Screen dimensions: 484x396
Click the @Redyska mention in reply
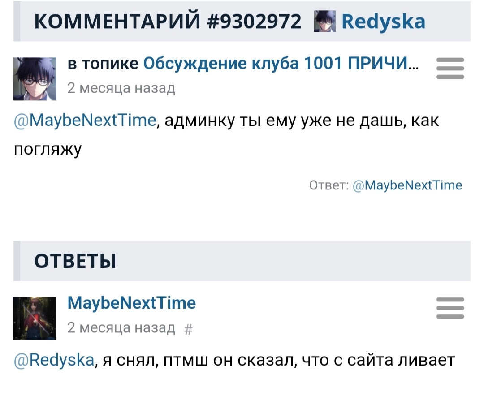[x=54, y=360]
